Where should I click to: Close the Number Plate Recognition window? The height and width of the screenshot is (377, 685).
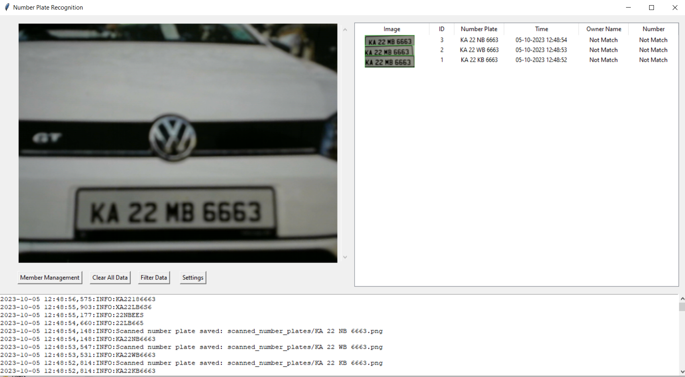tap(675, 7)
